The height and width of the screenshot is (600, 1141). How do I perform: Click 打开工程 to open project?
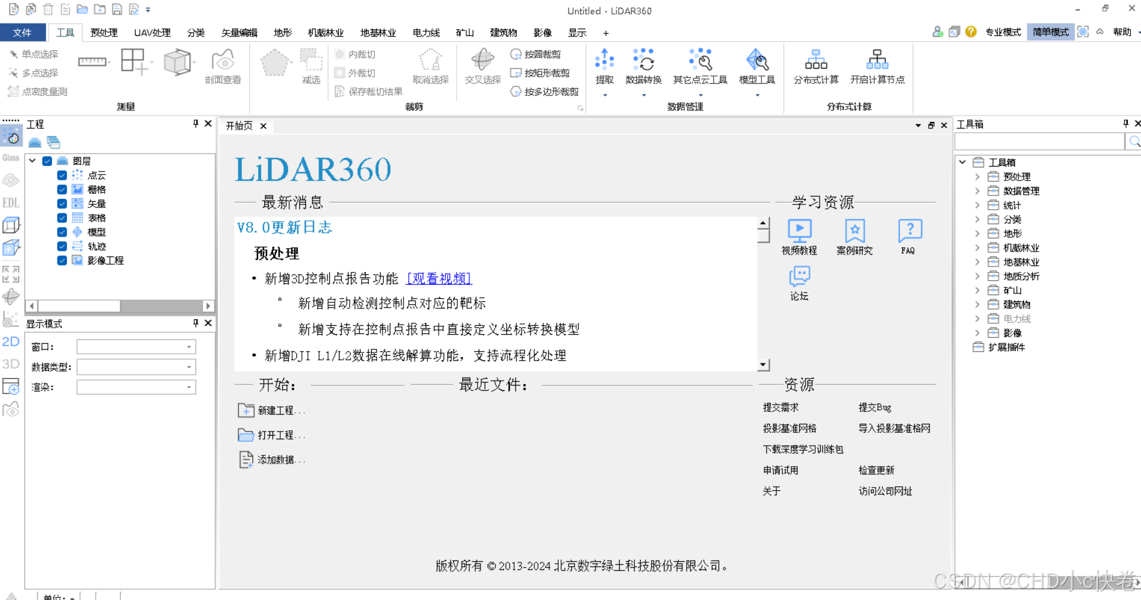pyautogui.click(x=272, y=435)
